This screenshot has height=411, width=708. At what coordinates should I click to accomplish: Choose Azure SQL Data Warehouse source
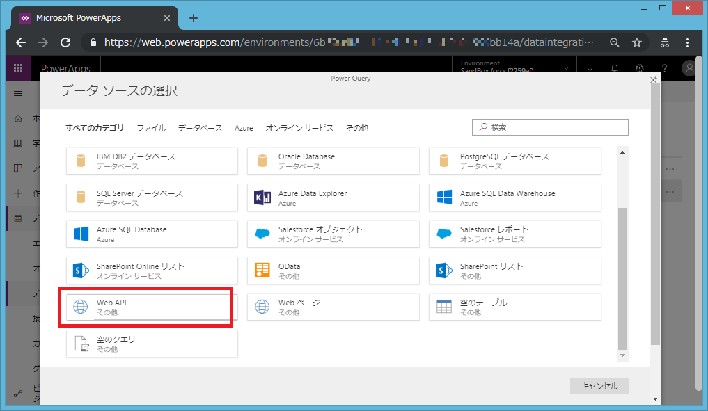click(514, 198)
